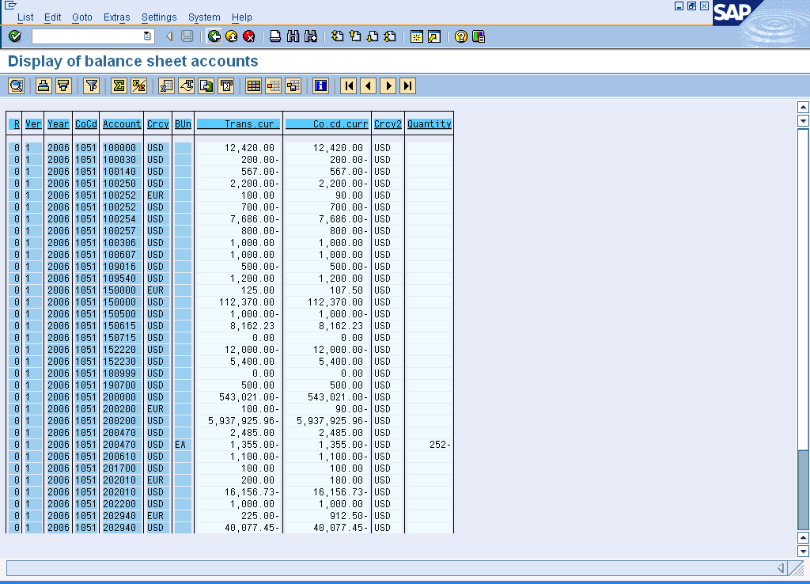Screen dimensions: 810x584
Task: Click the yellow Exit icon
Action: coord(232,36)
